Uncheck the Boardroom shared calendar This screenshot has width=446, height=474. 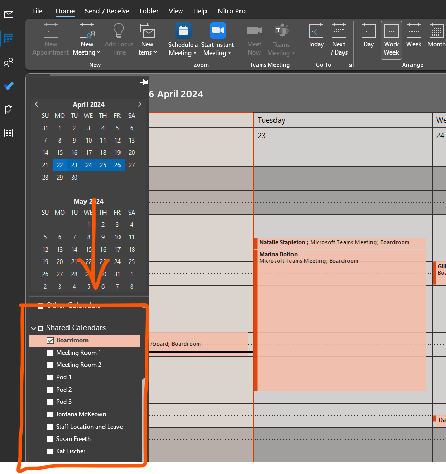coord(50,340)
